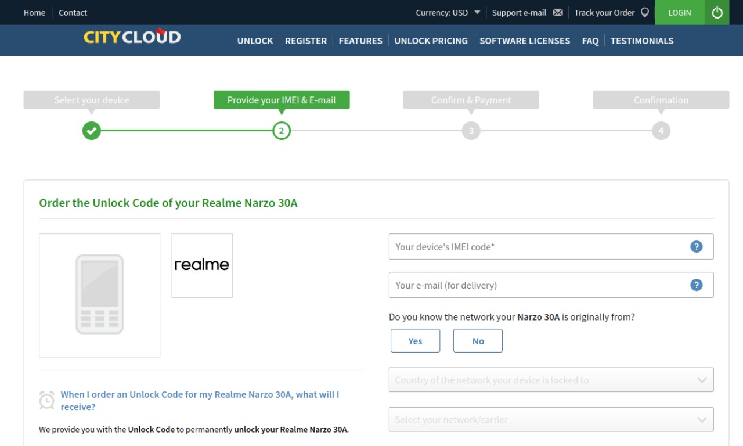Image resolution: width=743 pixels, height=446 pixels.
Task: Click the completed step checkmark circle
Action: pyautogui.click(x=92, y=131)
